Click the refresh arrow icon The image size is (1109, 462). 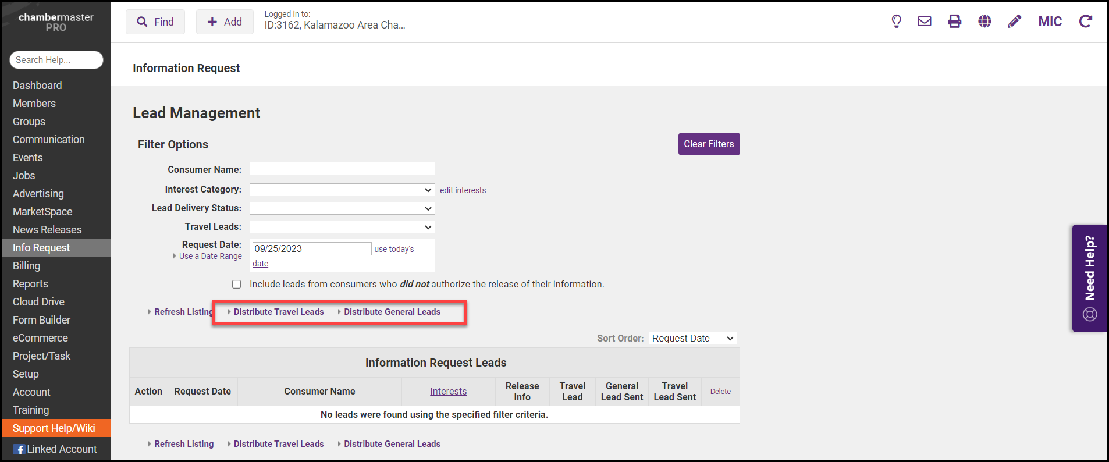[1085, 22]
